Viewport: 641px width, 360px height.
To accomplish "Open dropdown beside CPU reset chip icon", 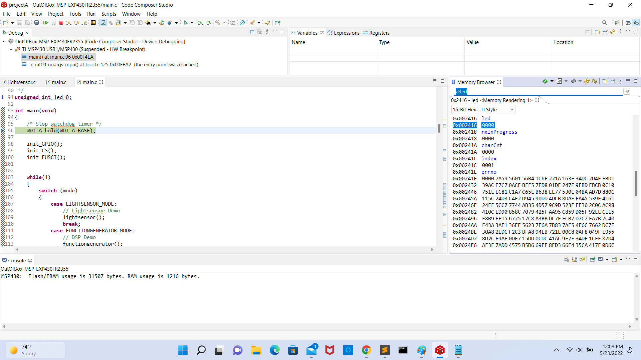I will coord(155,23).
